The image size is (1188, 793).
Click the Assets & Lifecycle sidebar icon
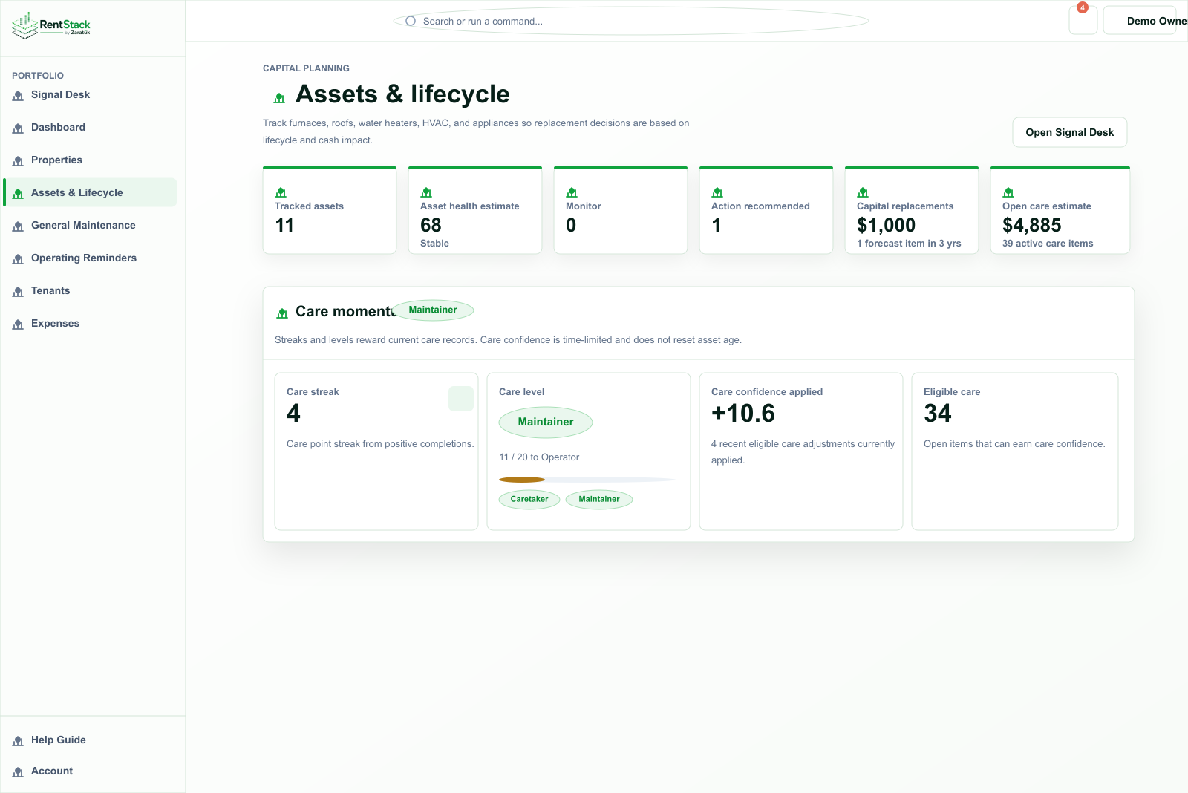coord(18,194)
